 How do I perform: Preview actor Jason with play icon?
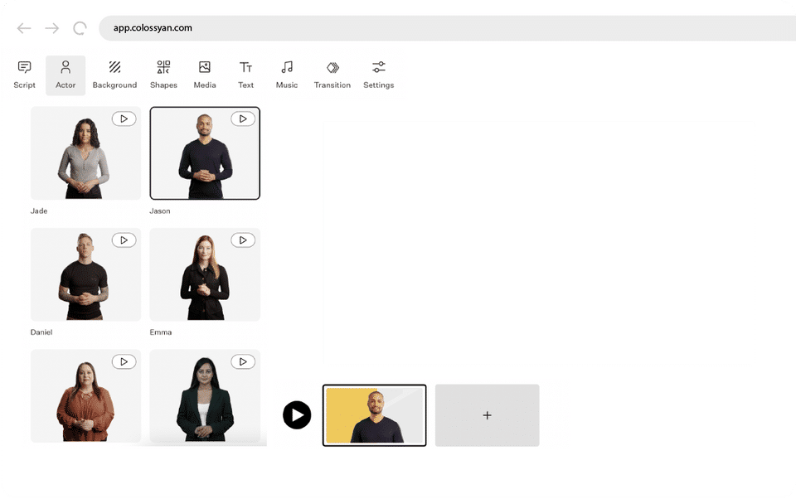pos(243,119)
